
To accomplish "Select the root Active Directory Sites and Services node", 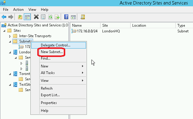I will 38,25.
